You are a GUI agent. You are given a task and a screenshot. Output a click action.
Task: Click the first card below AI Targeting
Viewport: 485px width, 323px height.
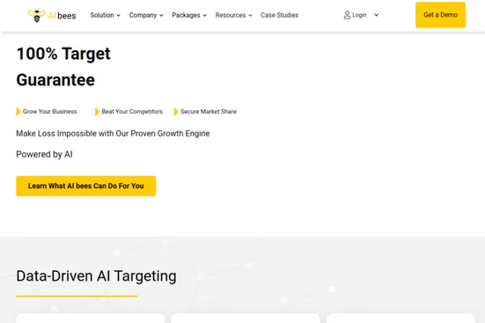click(91, 318)
